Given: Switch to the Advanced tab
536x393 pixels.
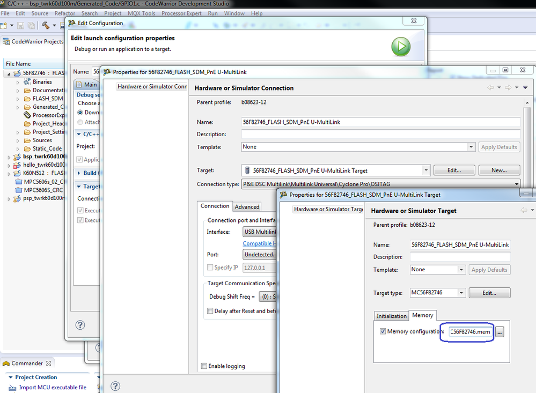Looking at the screenshot, I should (247, 206).
